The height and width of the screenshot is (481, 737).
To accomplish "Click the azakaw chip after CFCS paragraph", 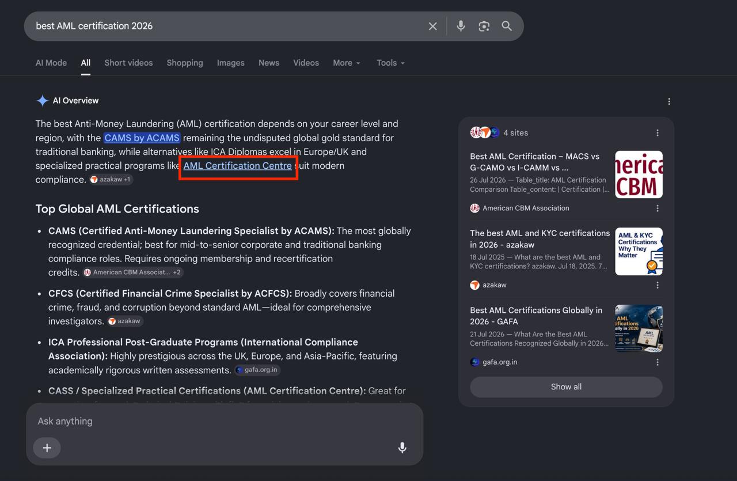I will point(125,321).
